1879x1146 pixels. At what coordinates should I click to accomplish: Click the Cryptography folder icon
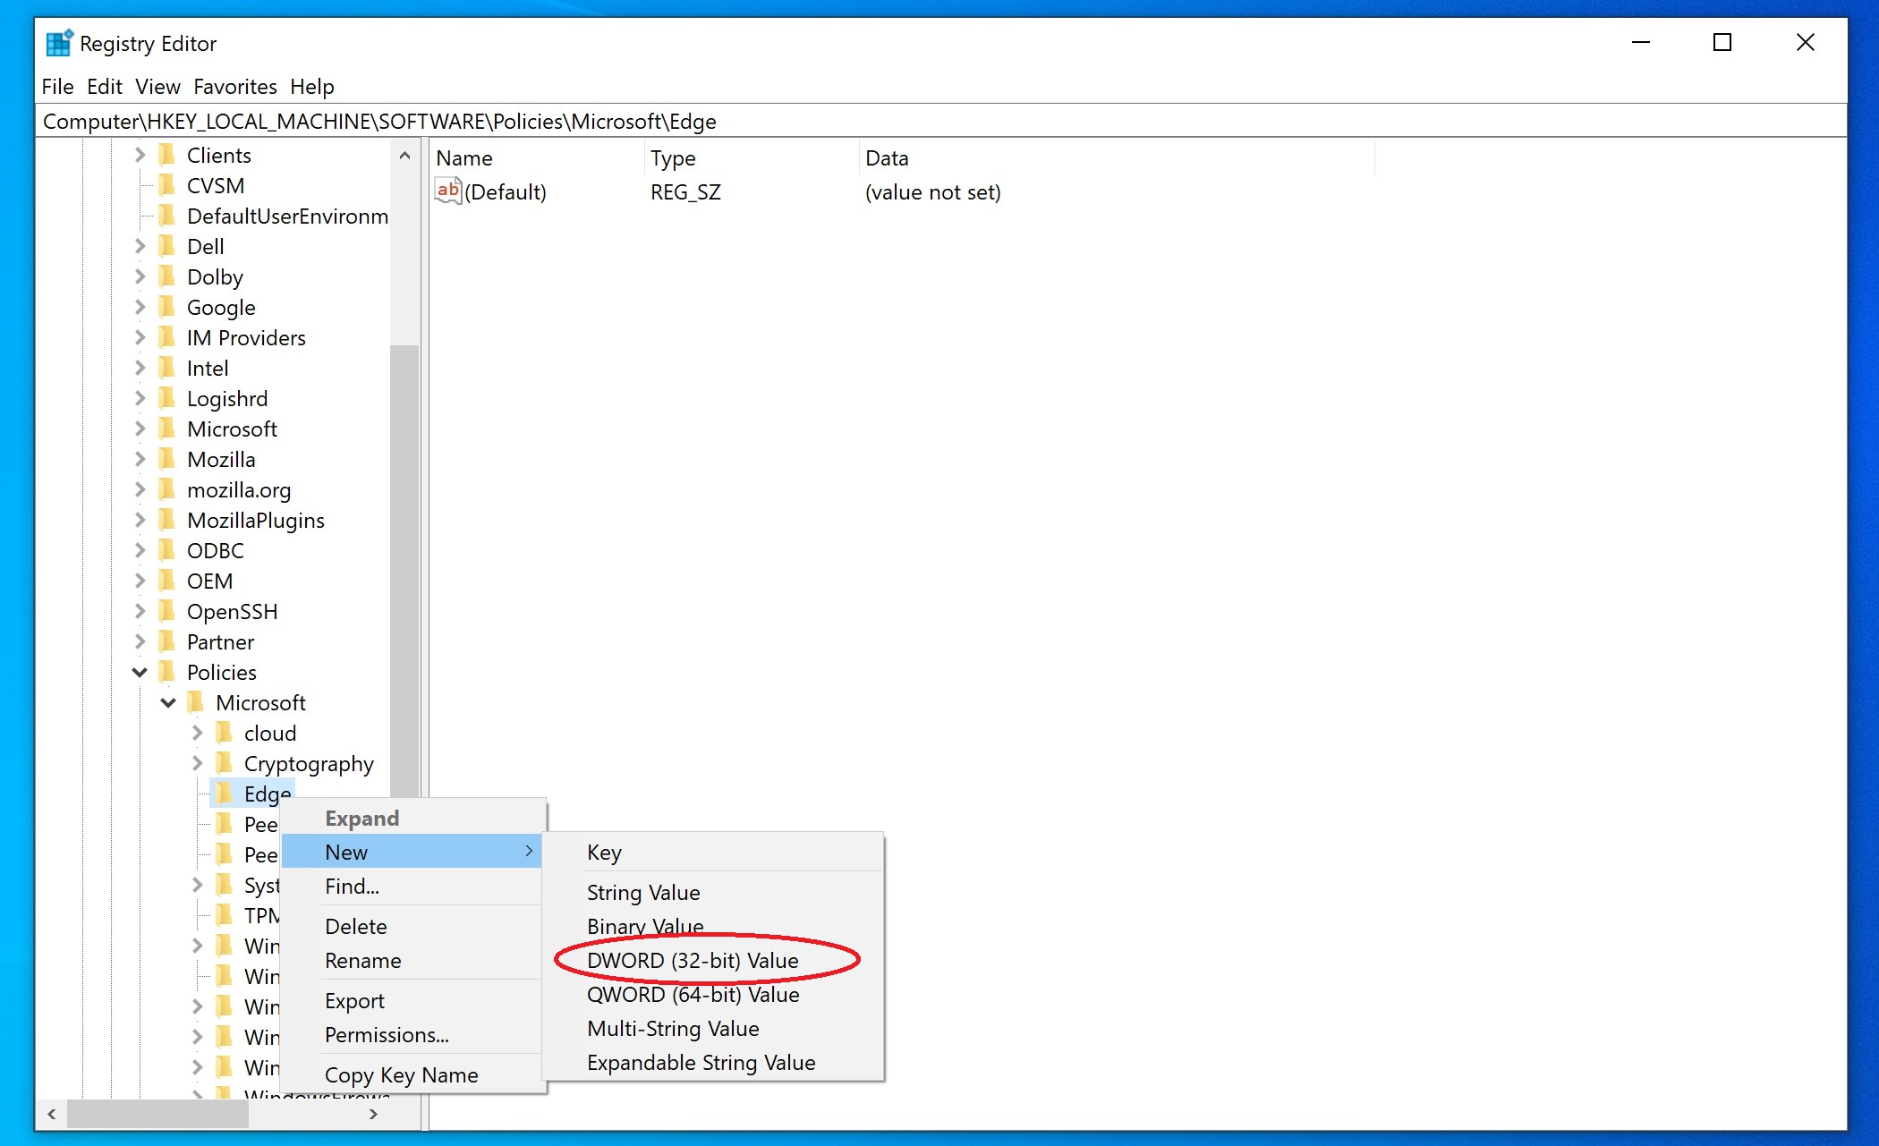pyautogui.click(x=224, y=763)
